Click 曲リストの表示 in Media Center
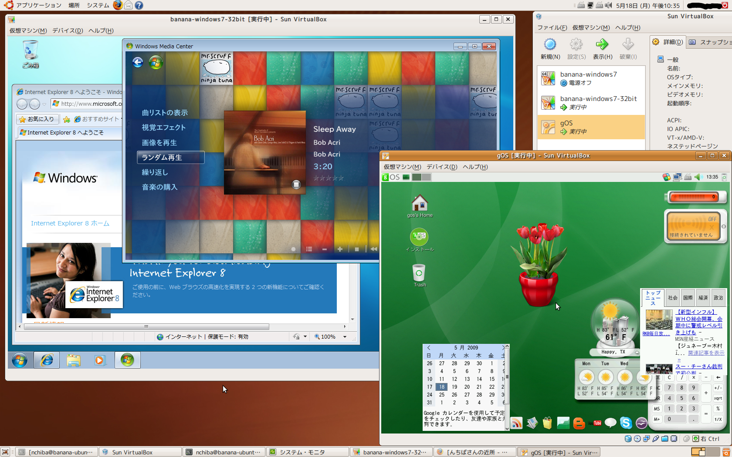This screenshot has width=732, height=457. click(x=165, y=113)
